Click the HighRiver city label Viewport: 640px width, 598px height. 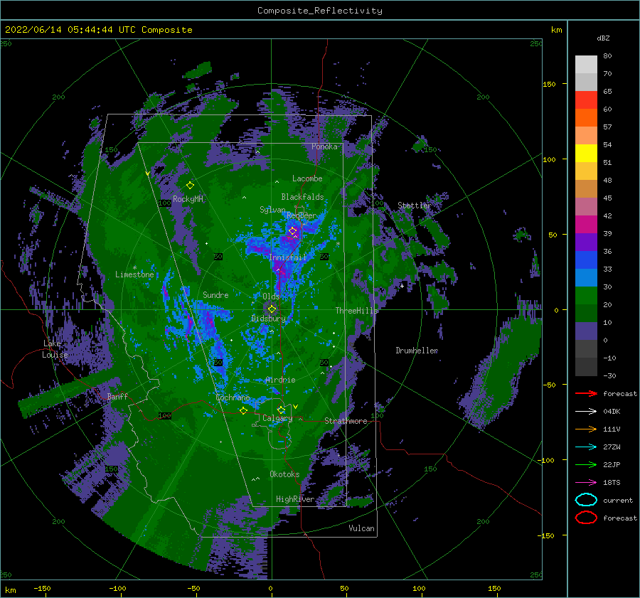(294, 499)
